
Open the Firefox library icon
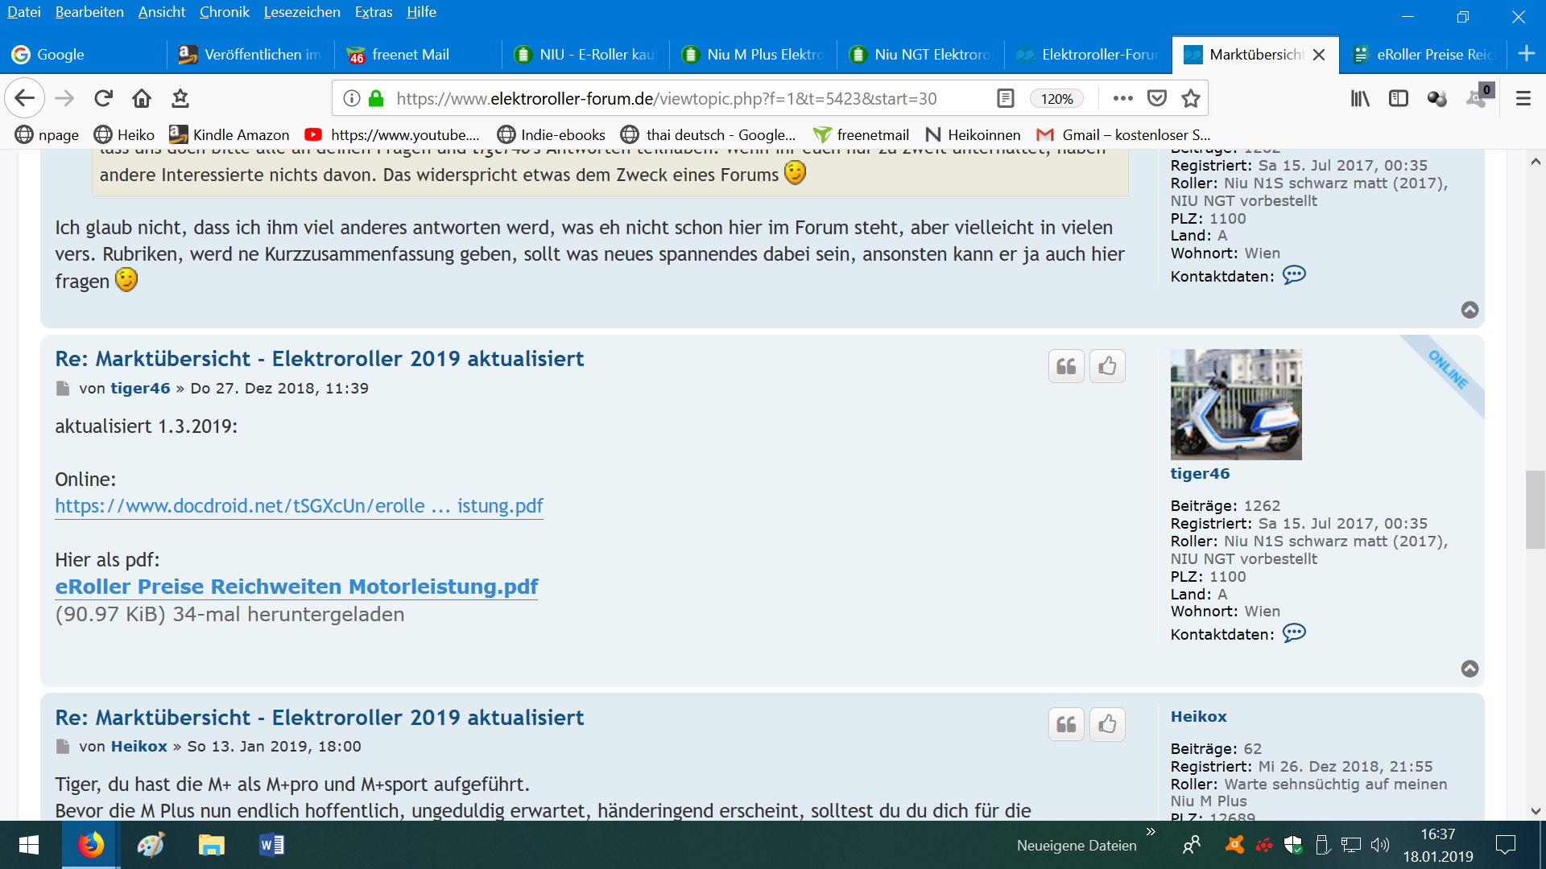[x=1360, y=98]
